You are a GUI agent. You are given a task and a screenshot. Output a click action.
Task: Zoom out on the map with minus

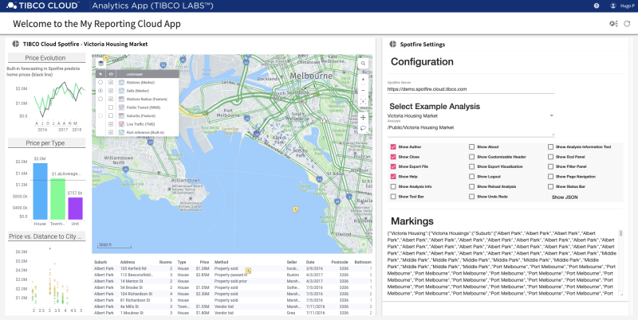coord(363,91)
